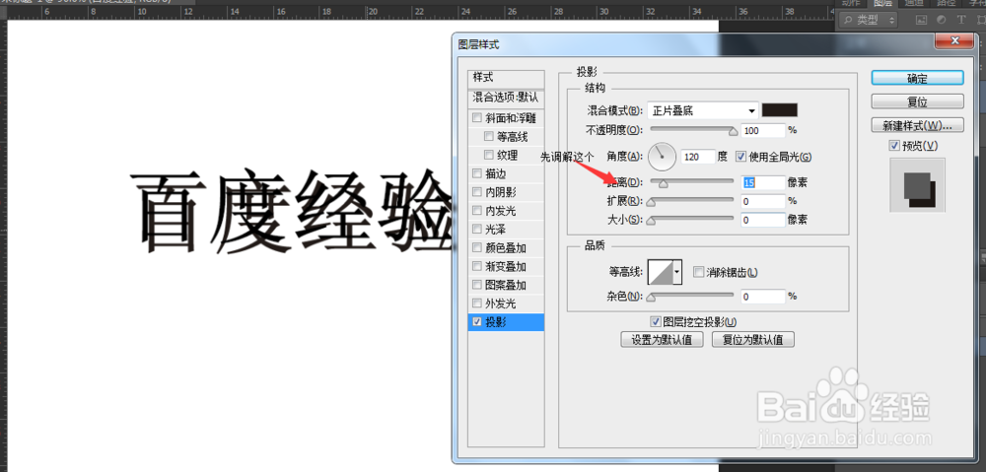The width and height of the screenshot is (986, 472).
Task: Open the 样式 presets header
Action: pyautogui.click(x=506, y=78)
